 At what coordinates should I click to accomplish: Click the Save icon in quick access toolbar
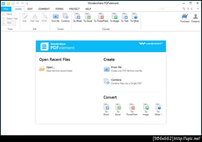[13, 4]
